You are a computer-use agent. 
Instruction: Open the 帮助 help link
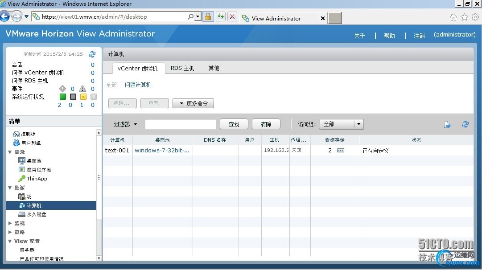click(389, 36)
